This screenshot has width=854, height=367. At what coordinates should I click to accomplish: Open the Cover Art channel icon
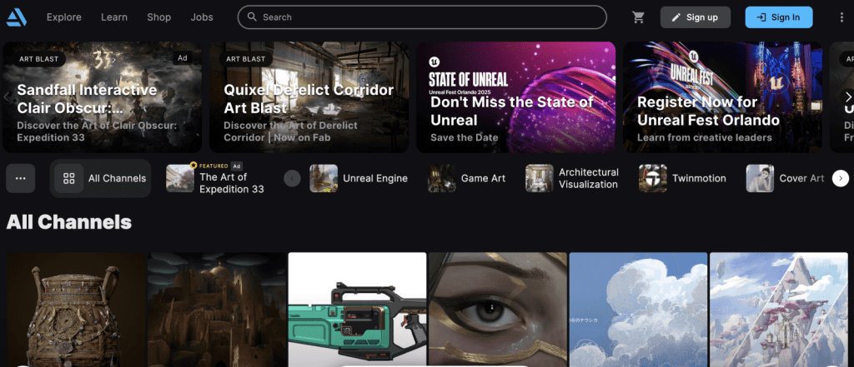[760, 178]
